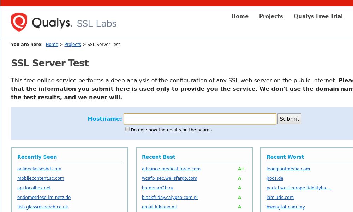Image resolution: width=353 pixels, height=212 pixels.
Task: Open wcafix.sec.wellsfargo.com from Recent Best
Action: (169, 178)
